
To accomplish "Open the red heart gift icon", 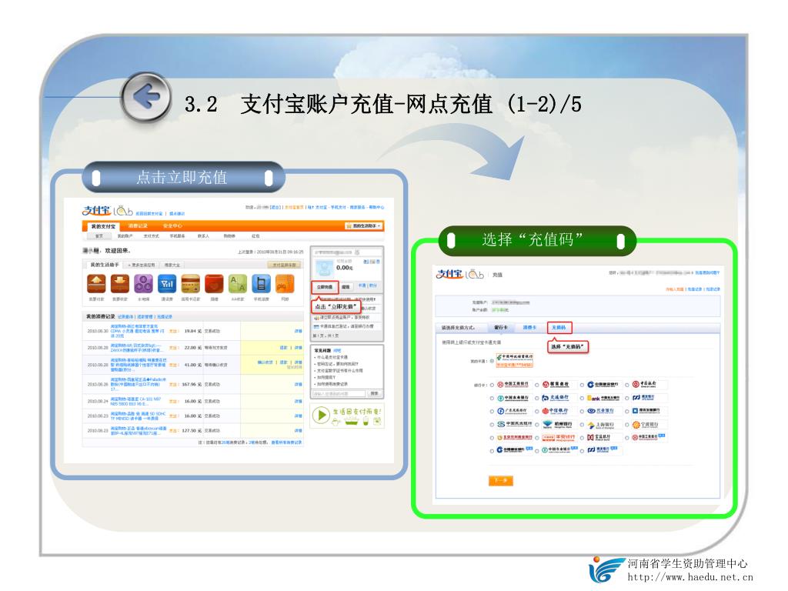I will pos(214,284).
